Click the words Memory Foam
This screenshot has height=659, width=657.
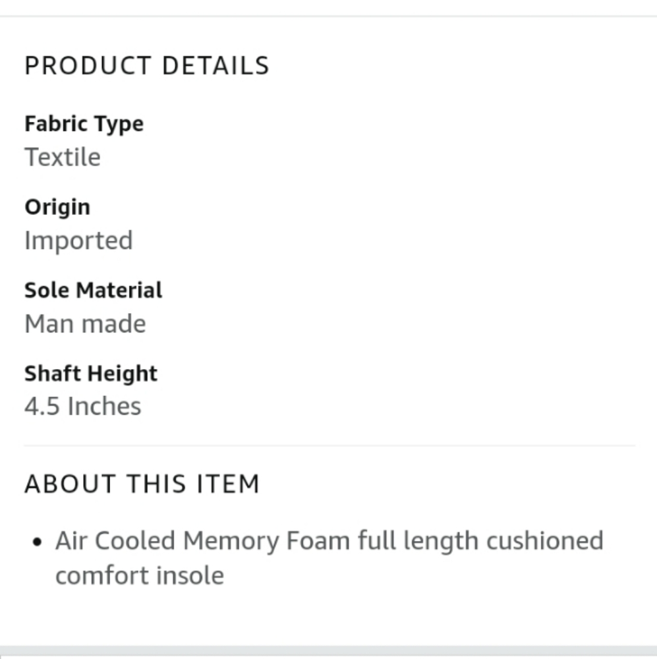266,540
